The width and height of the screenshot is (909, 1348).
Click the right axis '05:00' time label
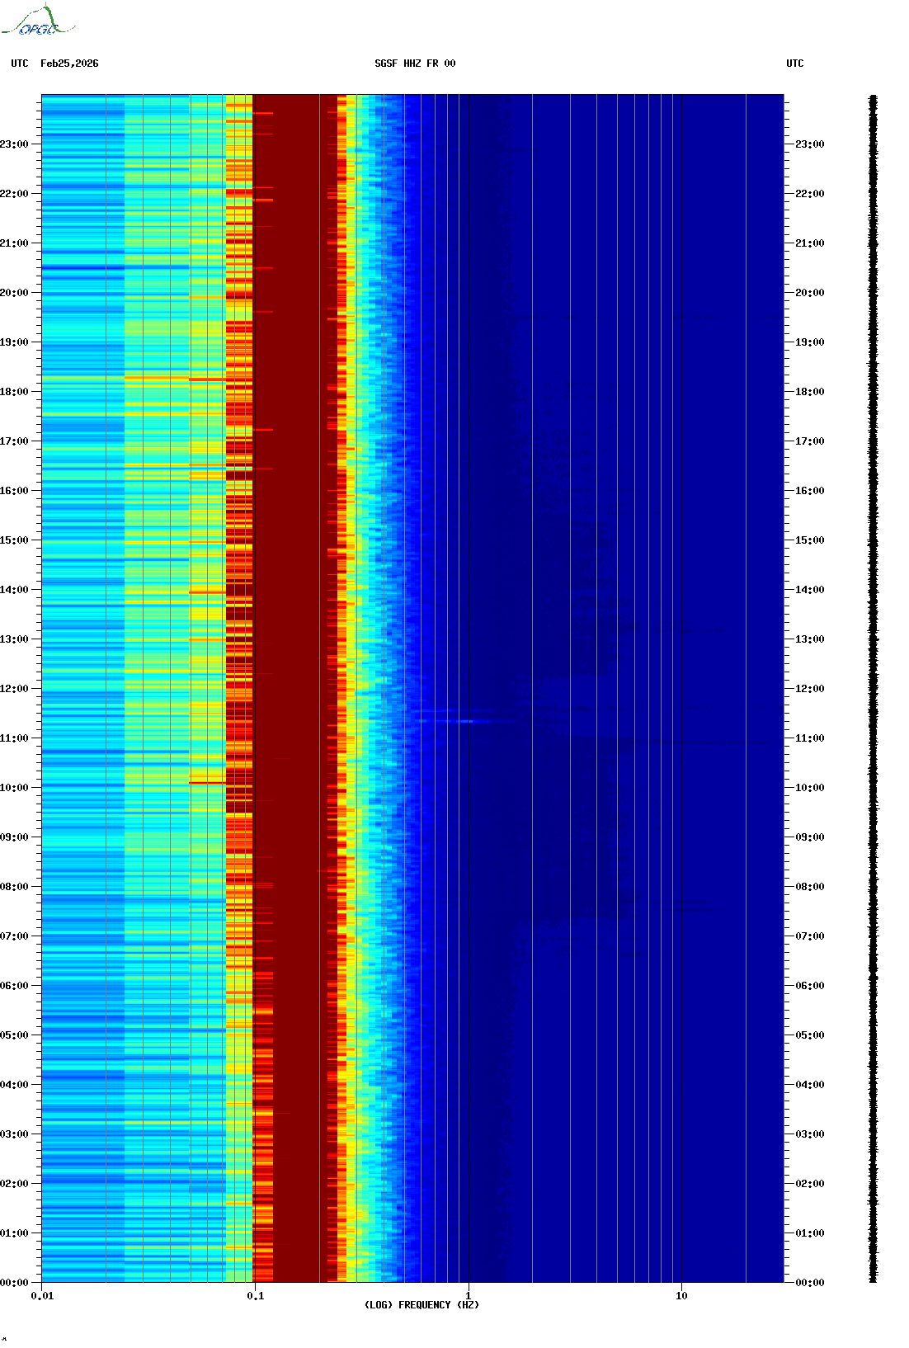[810, 1035]
